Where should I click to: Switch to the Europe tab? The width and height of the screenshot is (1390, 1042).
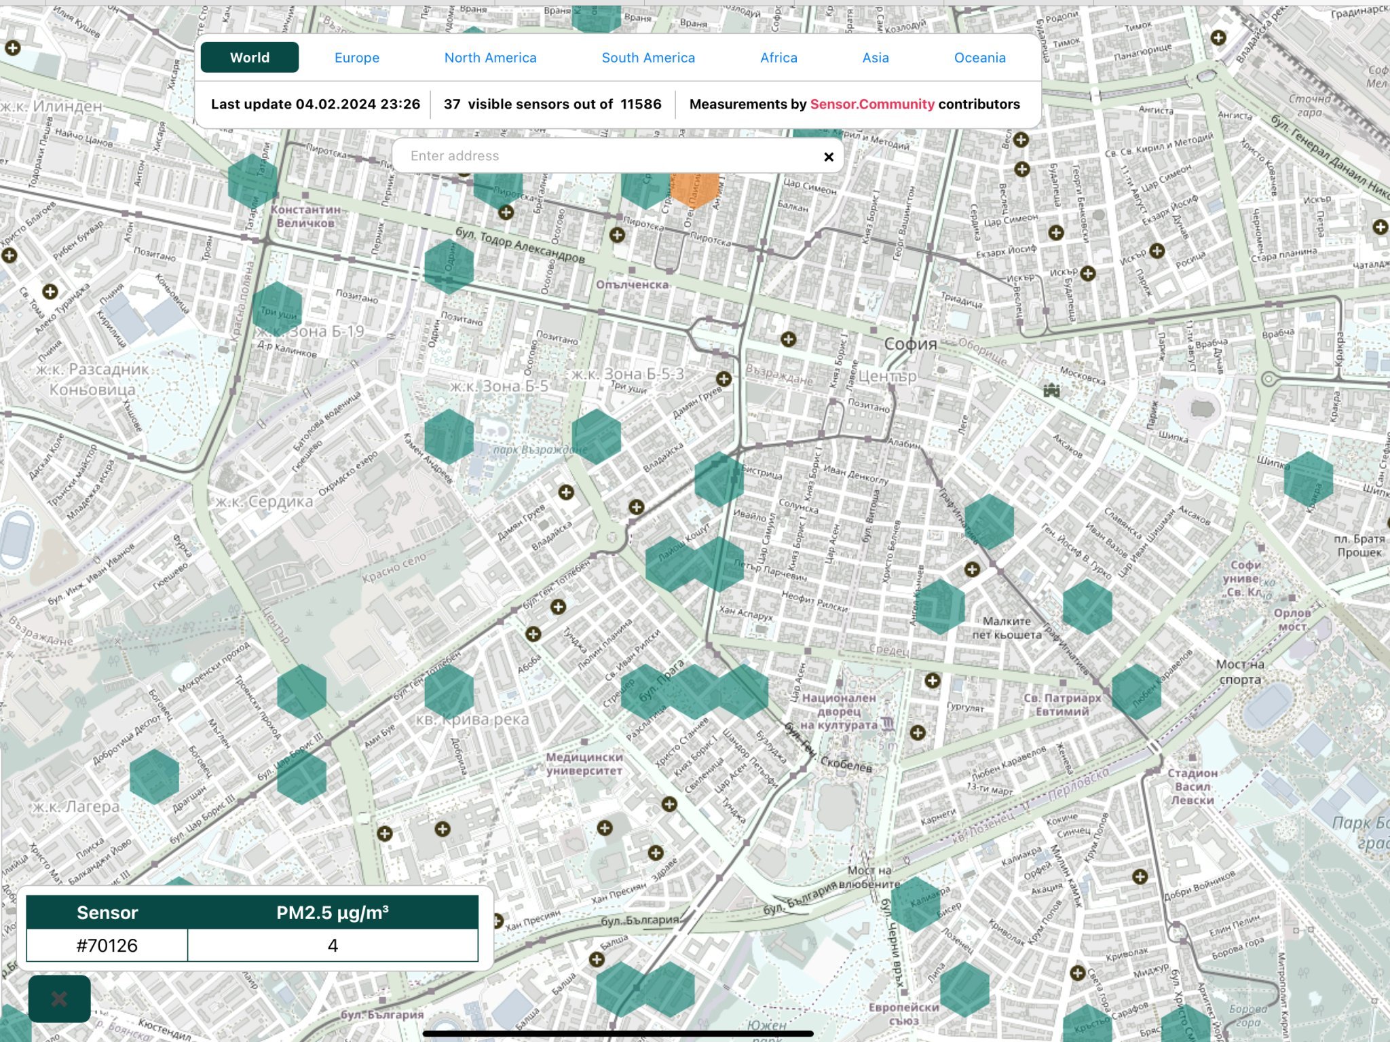pos(356,58)
